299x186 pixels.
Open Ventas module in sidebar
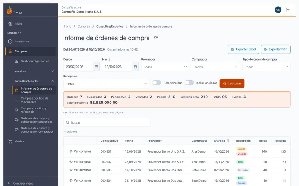click(x=31, y=141)
